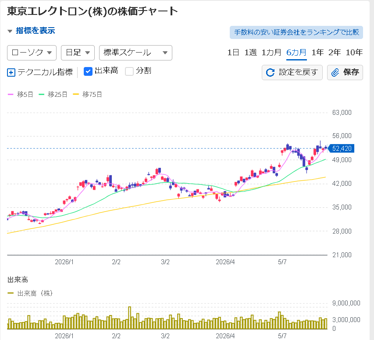Click the 東京エレクトロン(株)の株価チャート heading
The image size is (374, 340).
click(93, 11)
